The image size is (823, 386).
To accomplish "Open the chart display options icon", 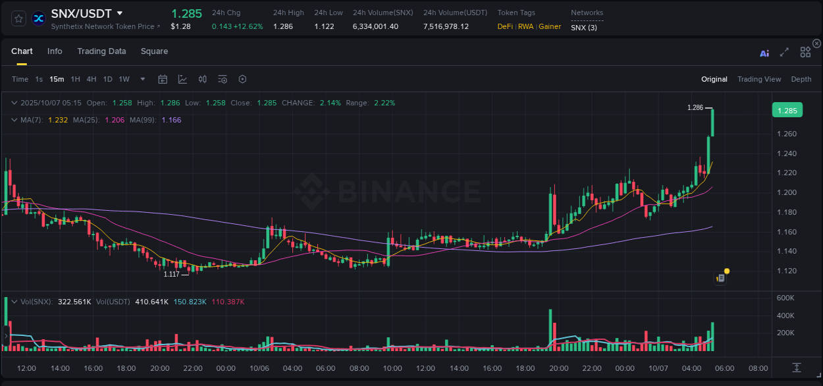I will 222,79.
